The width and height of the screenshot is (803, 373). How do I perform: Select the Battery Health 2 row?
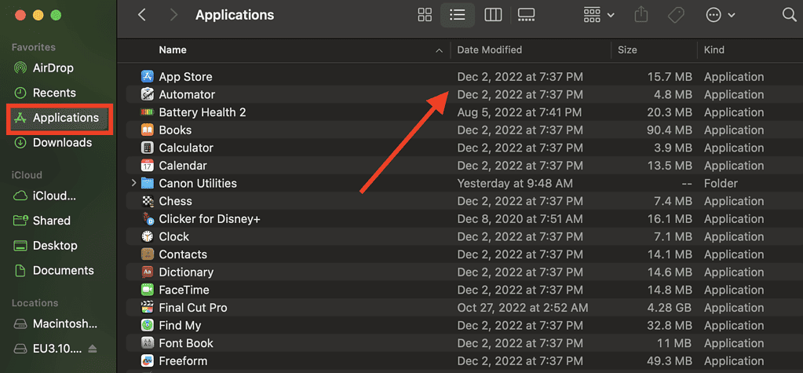pos(460,112)
